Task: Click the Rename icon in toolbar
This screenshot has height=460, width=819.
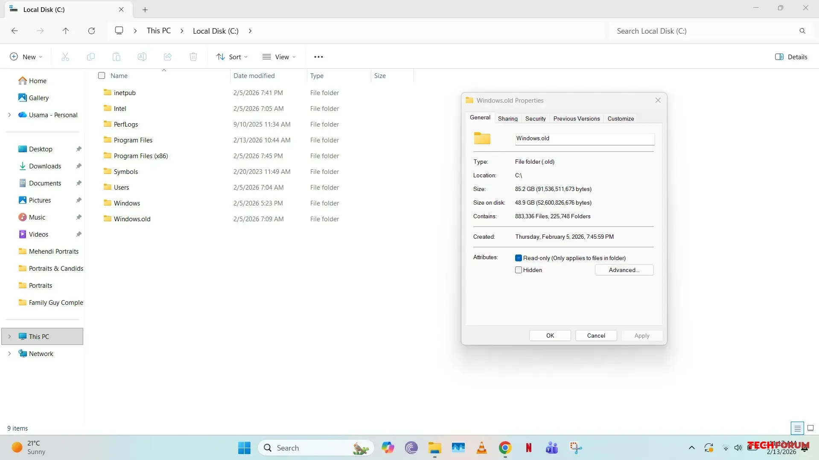Action: point(142,57)
